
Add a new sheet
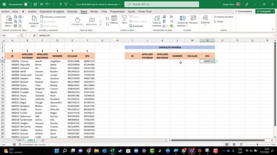point(43,140)
